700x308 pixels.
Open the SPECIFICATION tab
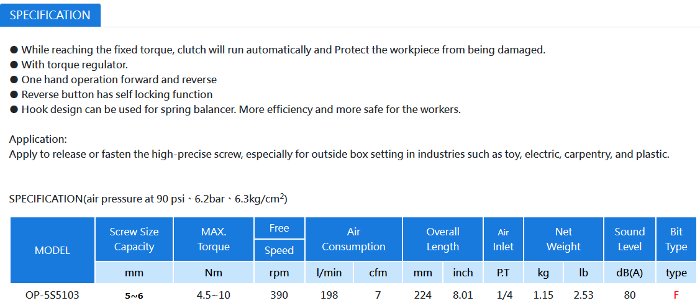[x=50, y=15]
